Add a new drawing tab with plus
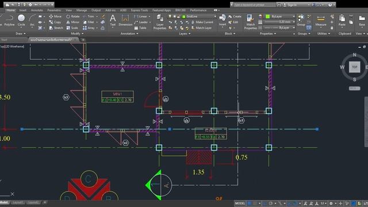Viewport: 368px width, 207px height. (83, 40)
